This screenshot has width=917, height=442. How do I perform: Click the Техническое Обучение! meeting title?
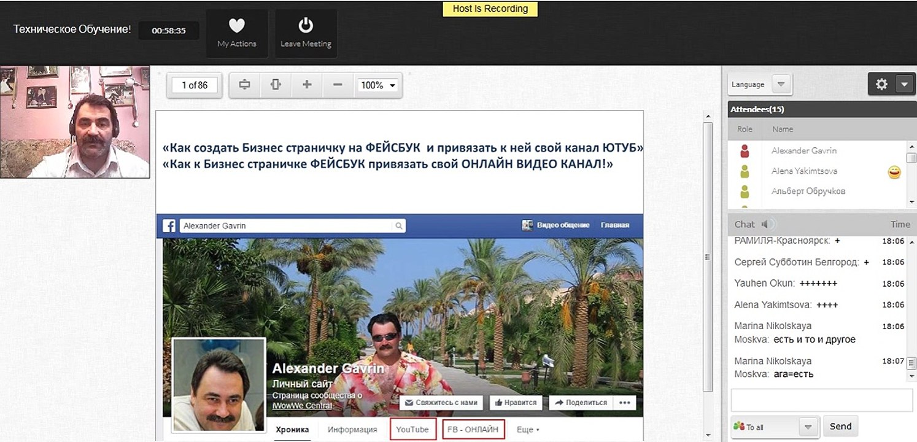72,29
